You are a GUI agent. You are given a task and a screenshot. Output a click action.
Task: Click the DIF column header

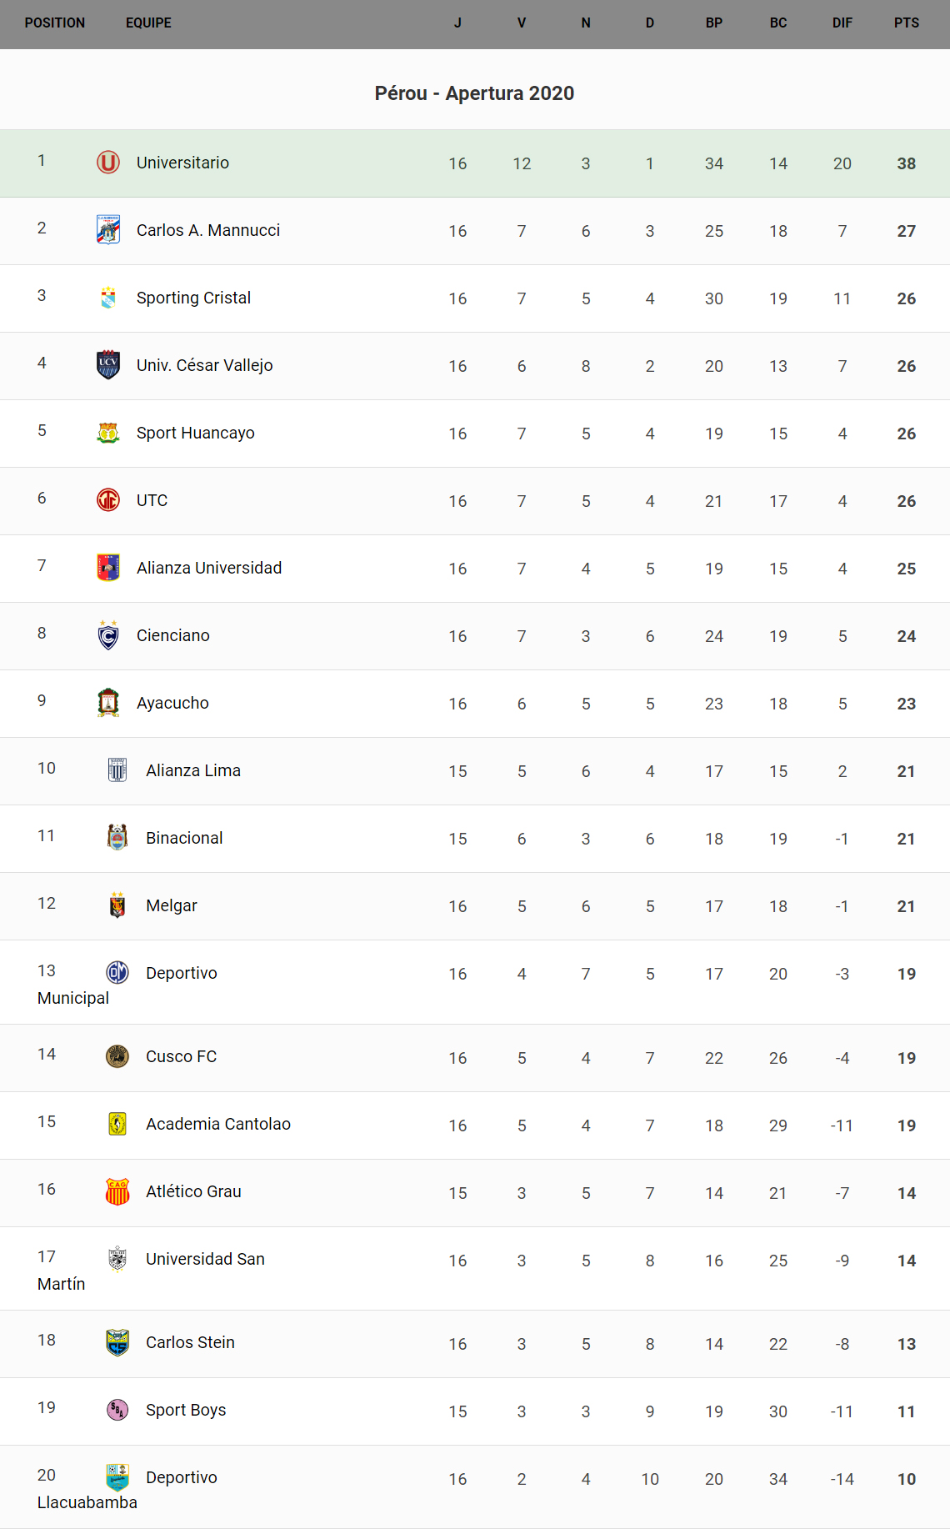coord(842,23)
